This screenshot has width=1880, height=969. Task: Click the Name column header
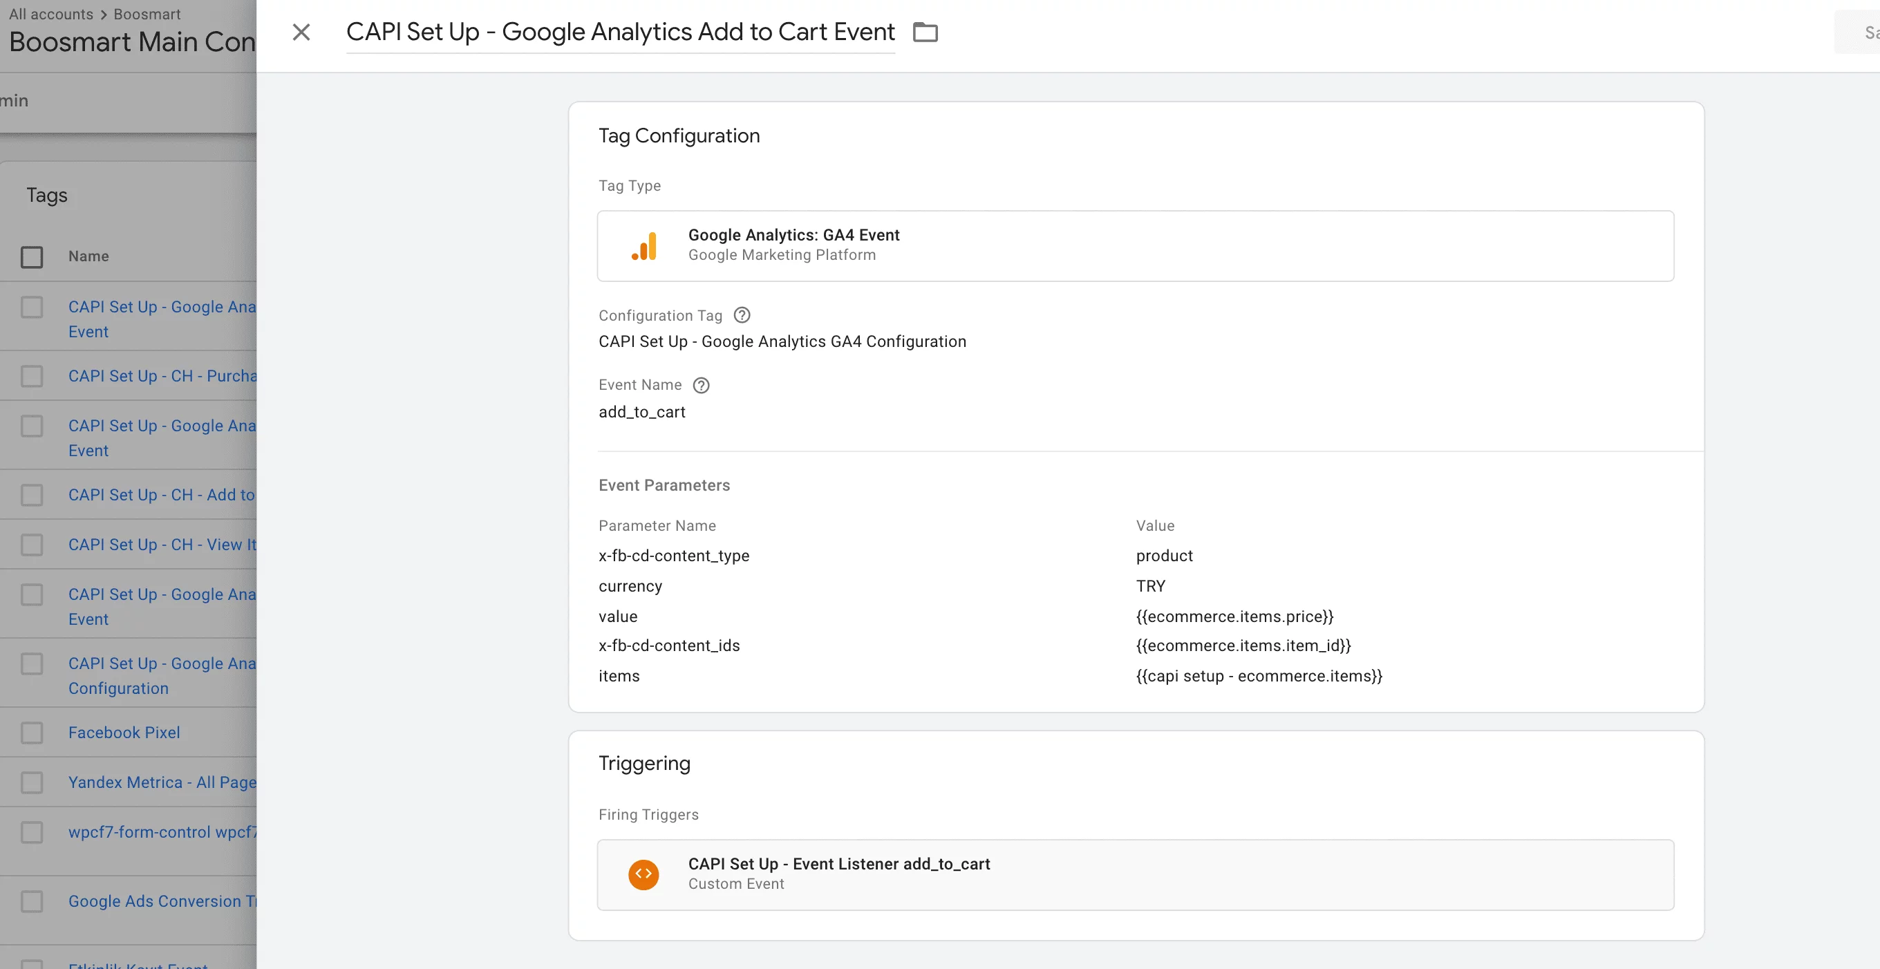pyautogui.click(x=88, y=256)
